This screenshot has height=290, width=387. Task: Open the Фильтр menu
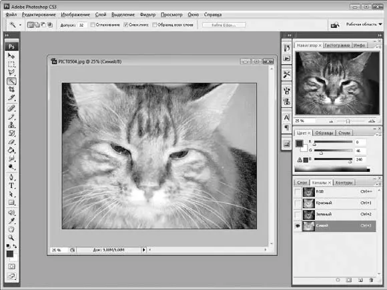tap(147, 15)
